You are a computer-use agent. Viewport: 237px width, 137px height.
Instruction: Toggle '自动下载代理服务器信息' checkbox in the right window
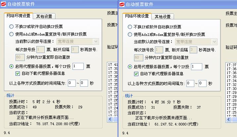(x=136, y=73)
